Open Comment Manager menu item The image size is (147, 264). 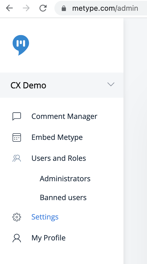point(64,116)
